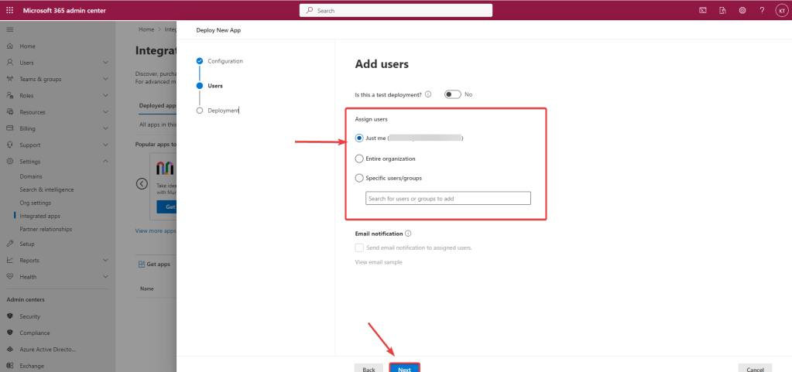Tick the Send email notification checkbox

click(358, 247)
